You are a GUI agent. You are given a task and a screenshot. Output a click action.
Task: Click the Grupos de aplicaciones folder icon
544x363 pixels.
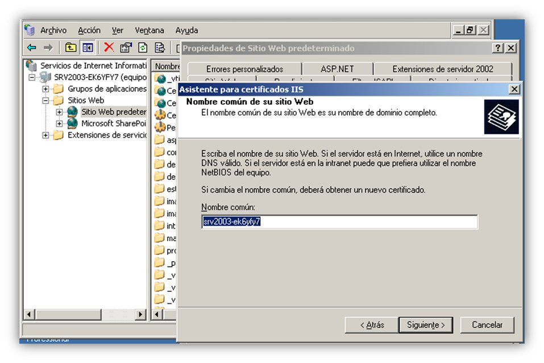pos(59,89)
